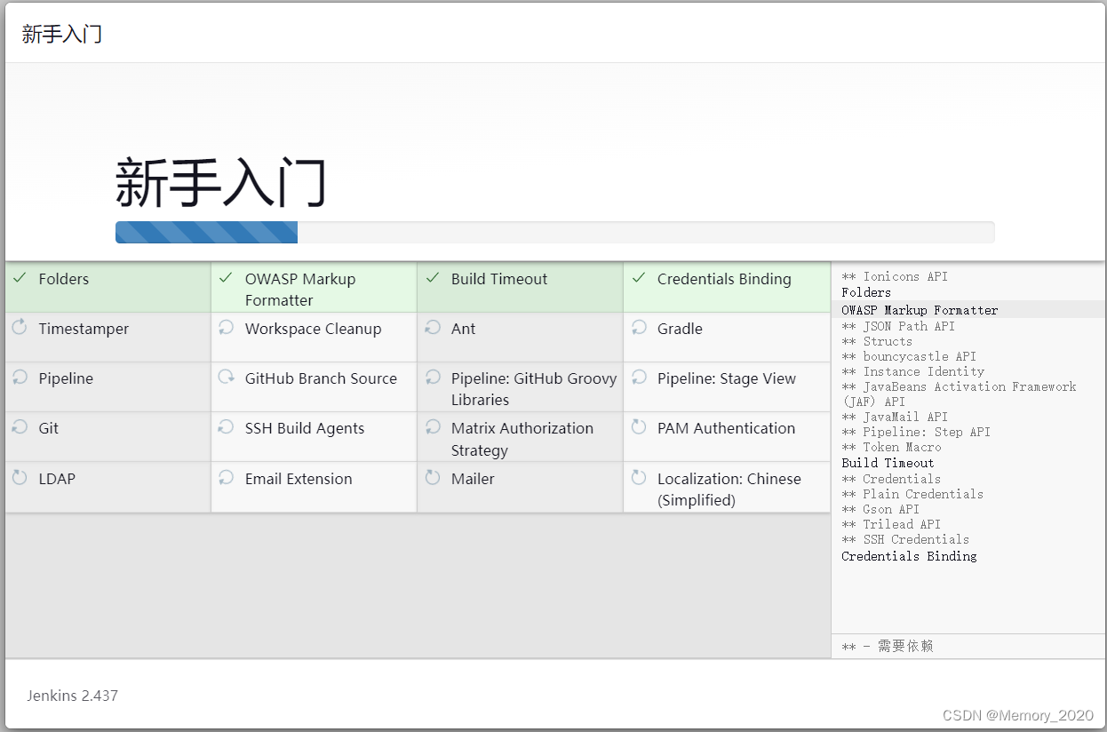Click the spinner icon beside GitHub Branch Source
Image resolution: width=1107 pixels, height=732 pixels.
coord(226,378)
